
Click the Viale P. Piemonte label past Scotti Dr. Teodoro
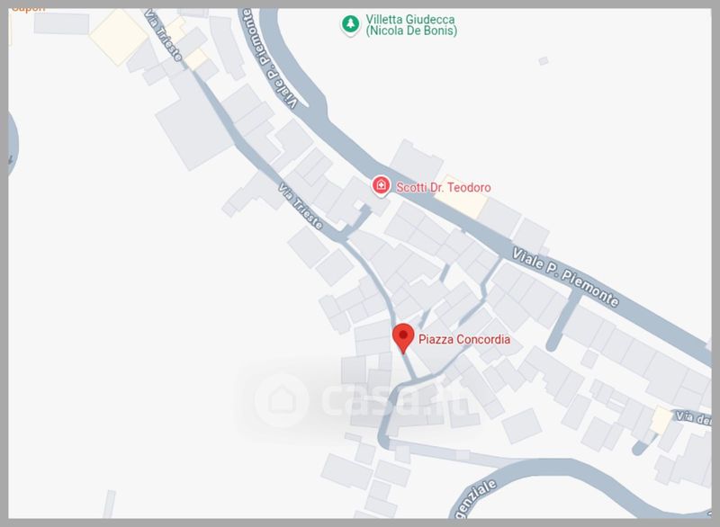tap(566, 277)
